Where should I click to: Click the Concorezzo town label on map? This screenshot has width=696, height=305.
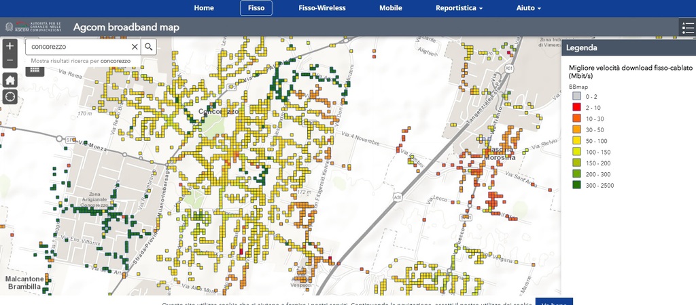[x=218, y=112]
